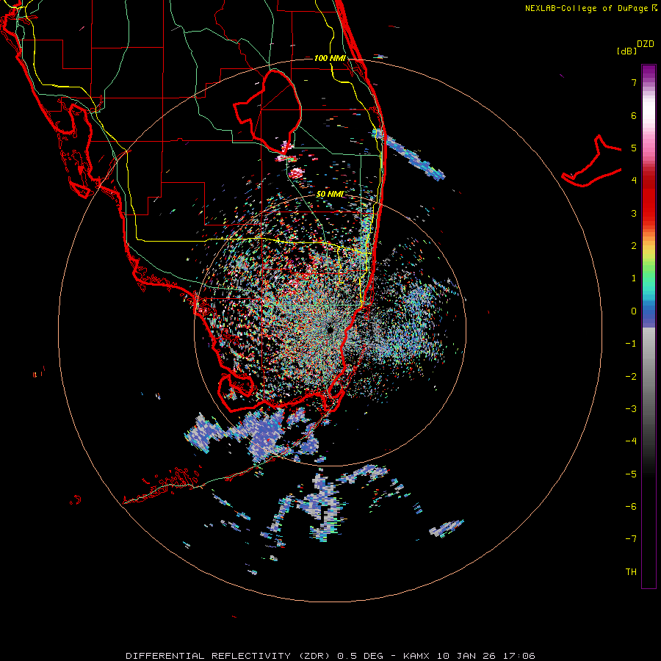Click the 7 value on color scale
The image size is (661, 661).
pyautogui.click(x=634, y=82)
